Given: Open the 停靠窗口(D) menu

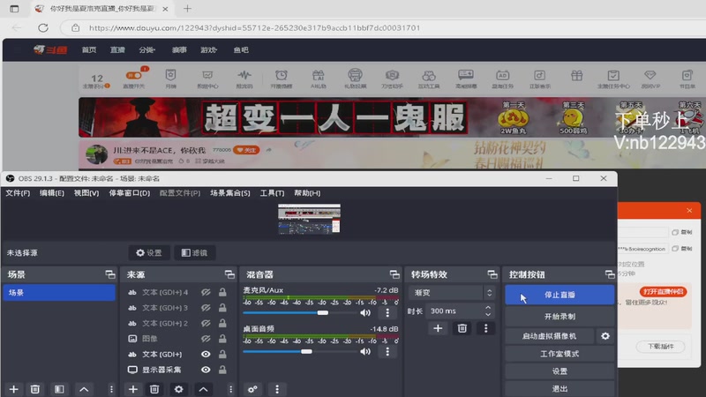Looking at the screenshot, I should [x=129, y=192].
